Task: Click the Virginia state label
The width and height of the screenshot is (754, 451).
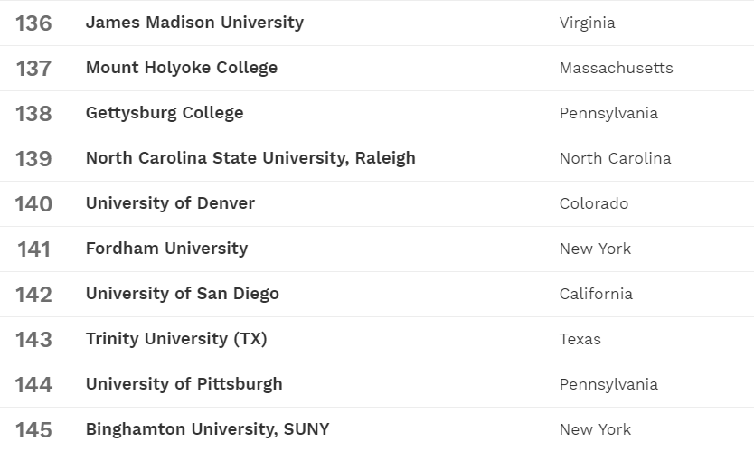Action: click(587, 23)
